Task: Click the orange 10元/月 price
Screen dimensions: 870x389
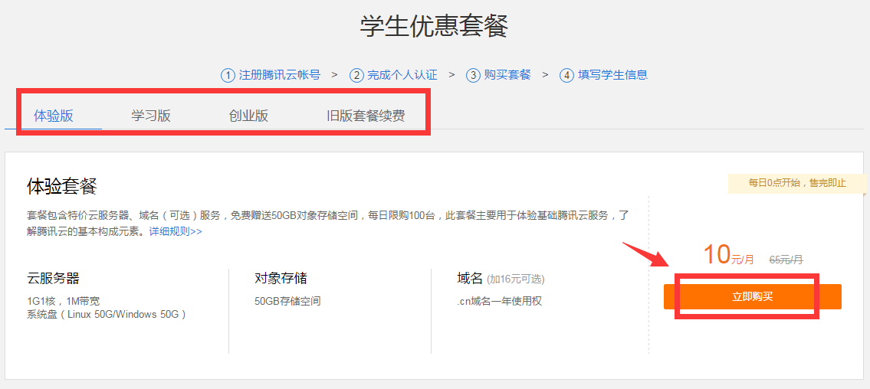Action: [724, 256]
